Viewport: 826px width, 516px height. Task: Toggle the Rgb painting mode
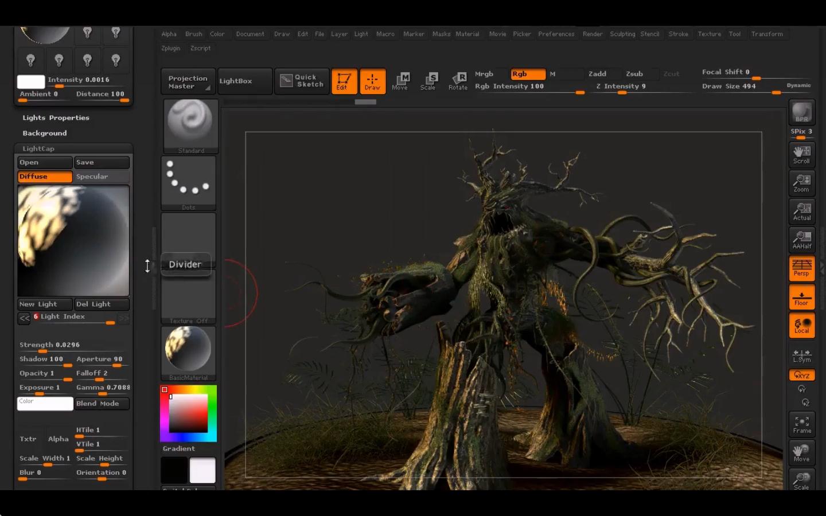coord(528,74)
